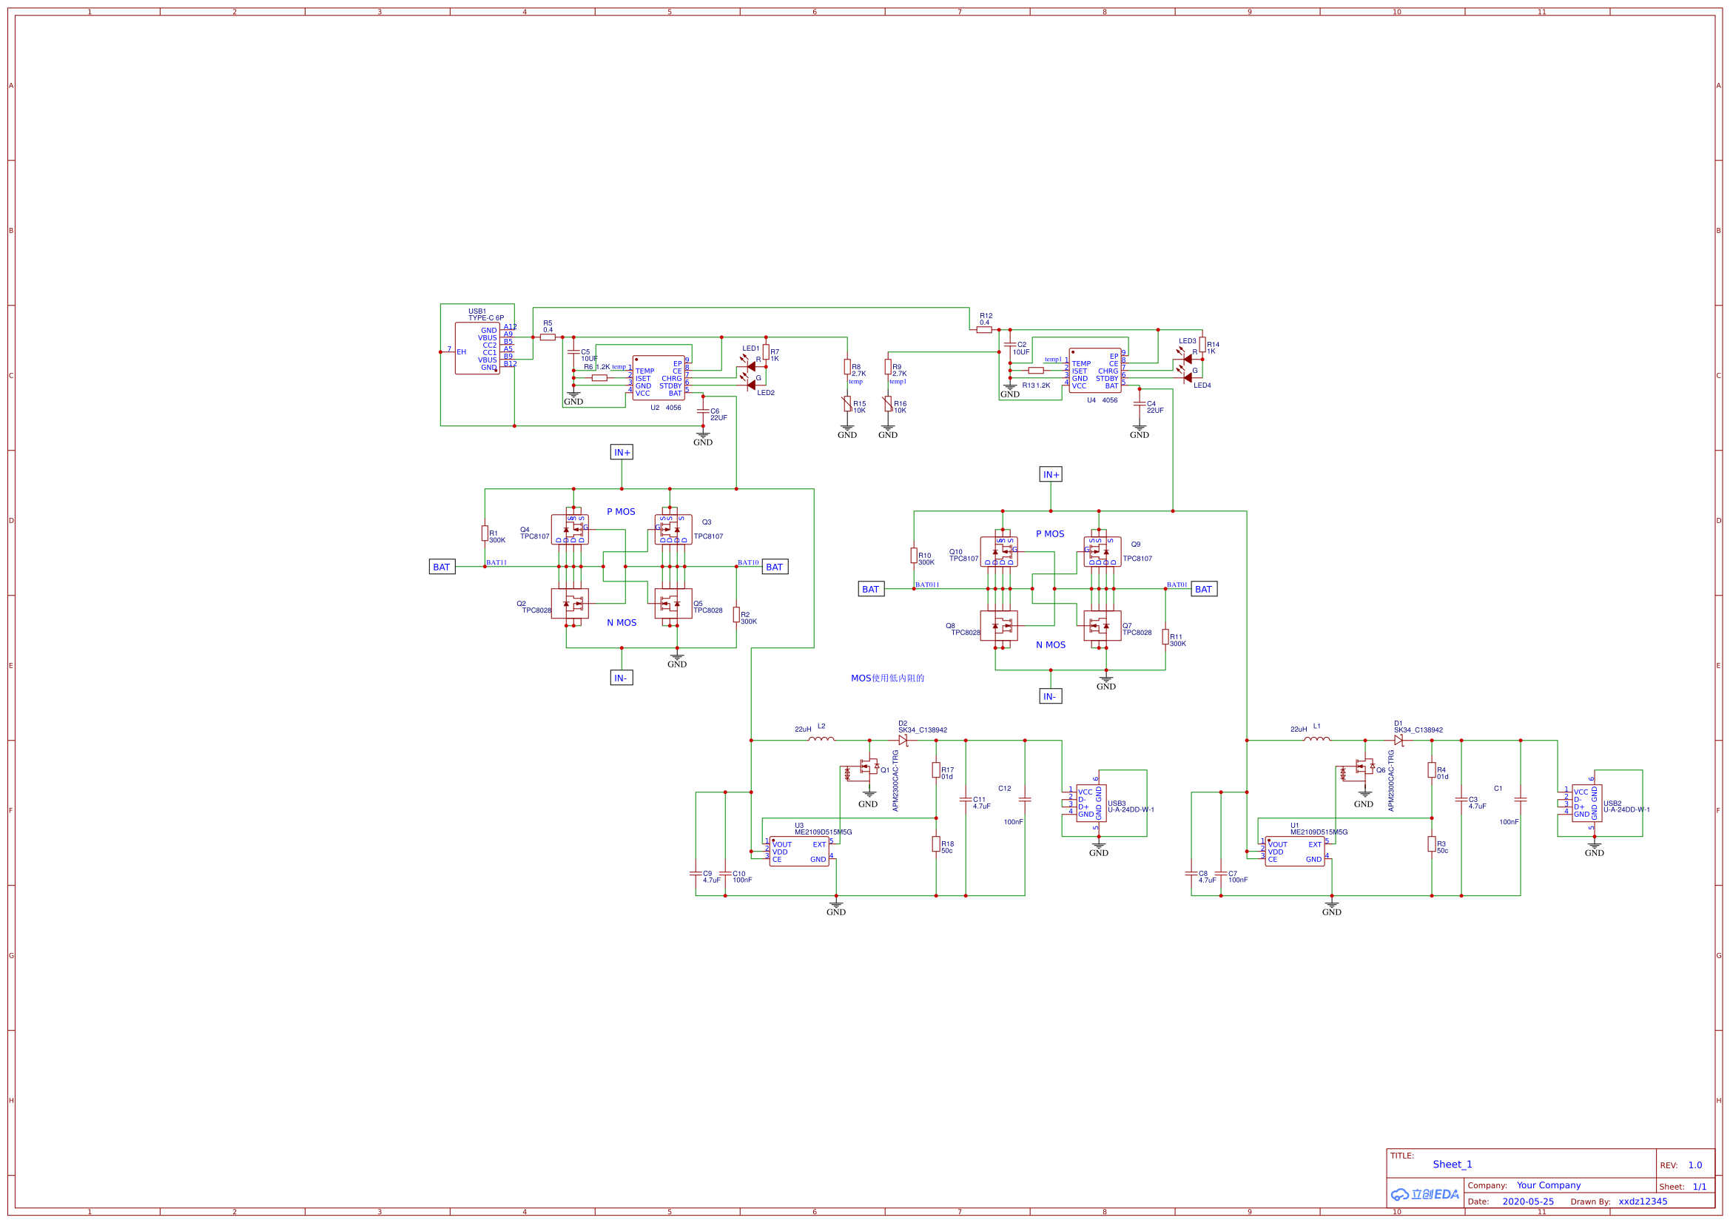The height and width of the screenshot is (1223, 1730).
Task: Select inductor L2 22uH symbol
Action: (821, 739)
